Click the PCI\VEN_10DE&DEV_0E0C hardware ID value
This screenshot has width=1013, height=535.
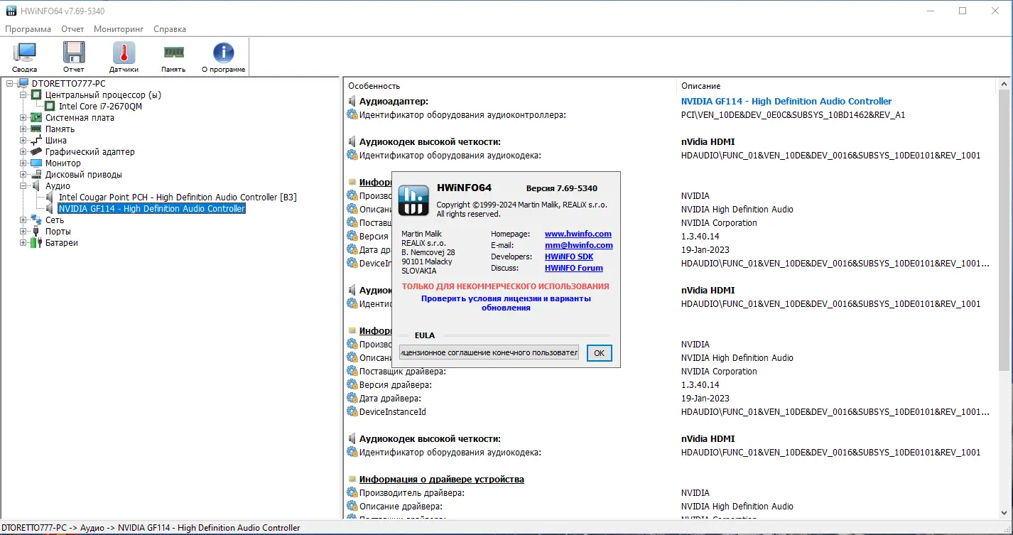tap(793, 114)
